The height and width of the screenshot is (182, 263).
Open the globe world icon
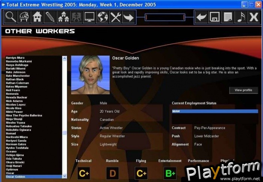pos(103,17)
